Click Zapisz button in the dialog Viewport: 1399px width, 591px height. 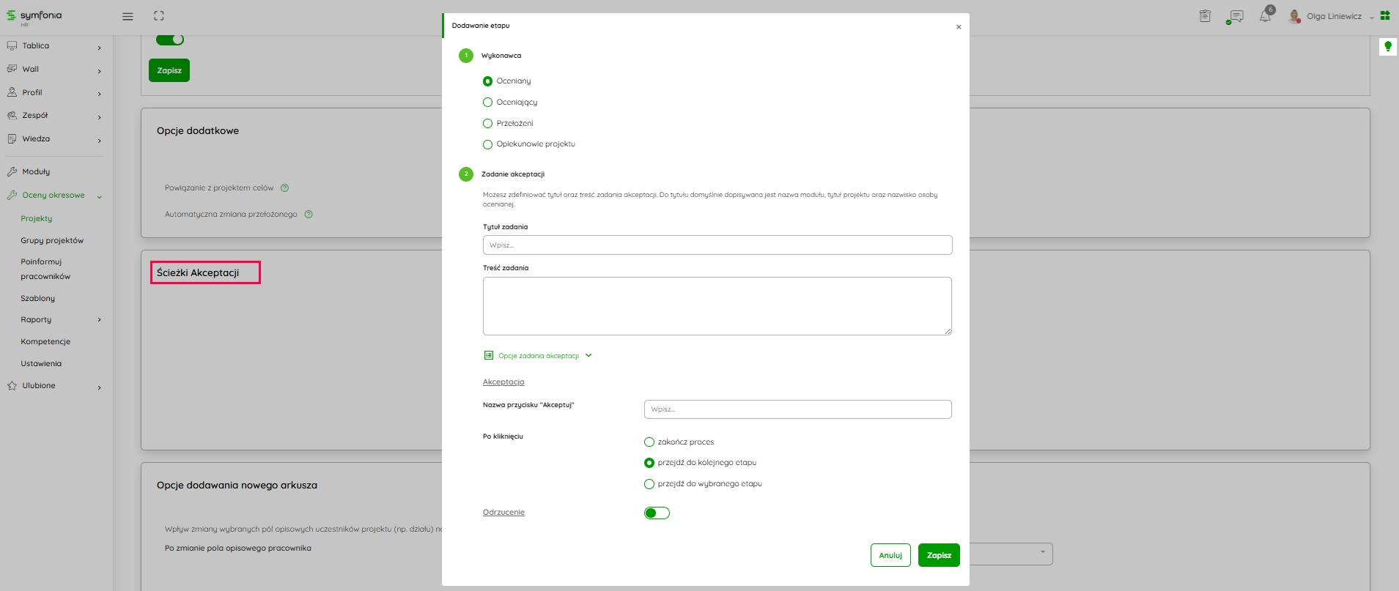coord(939,555)
